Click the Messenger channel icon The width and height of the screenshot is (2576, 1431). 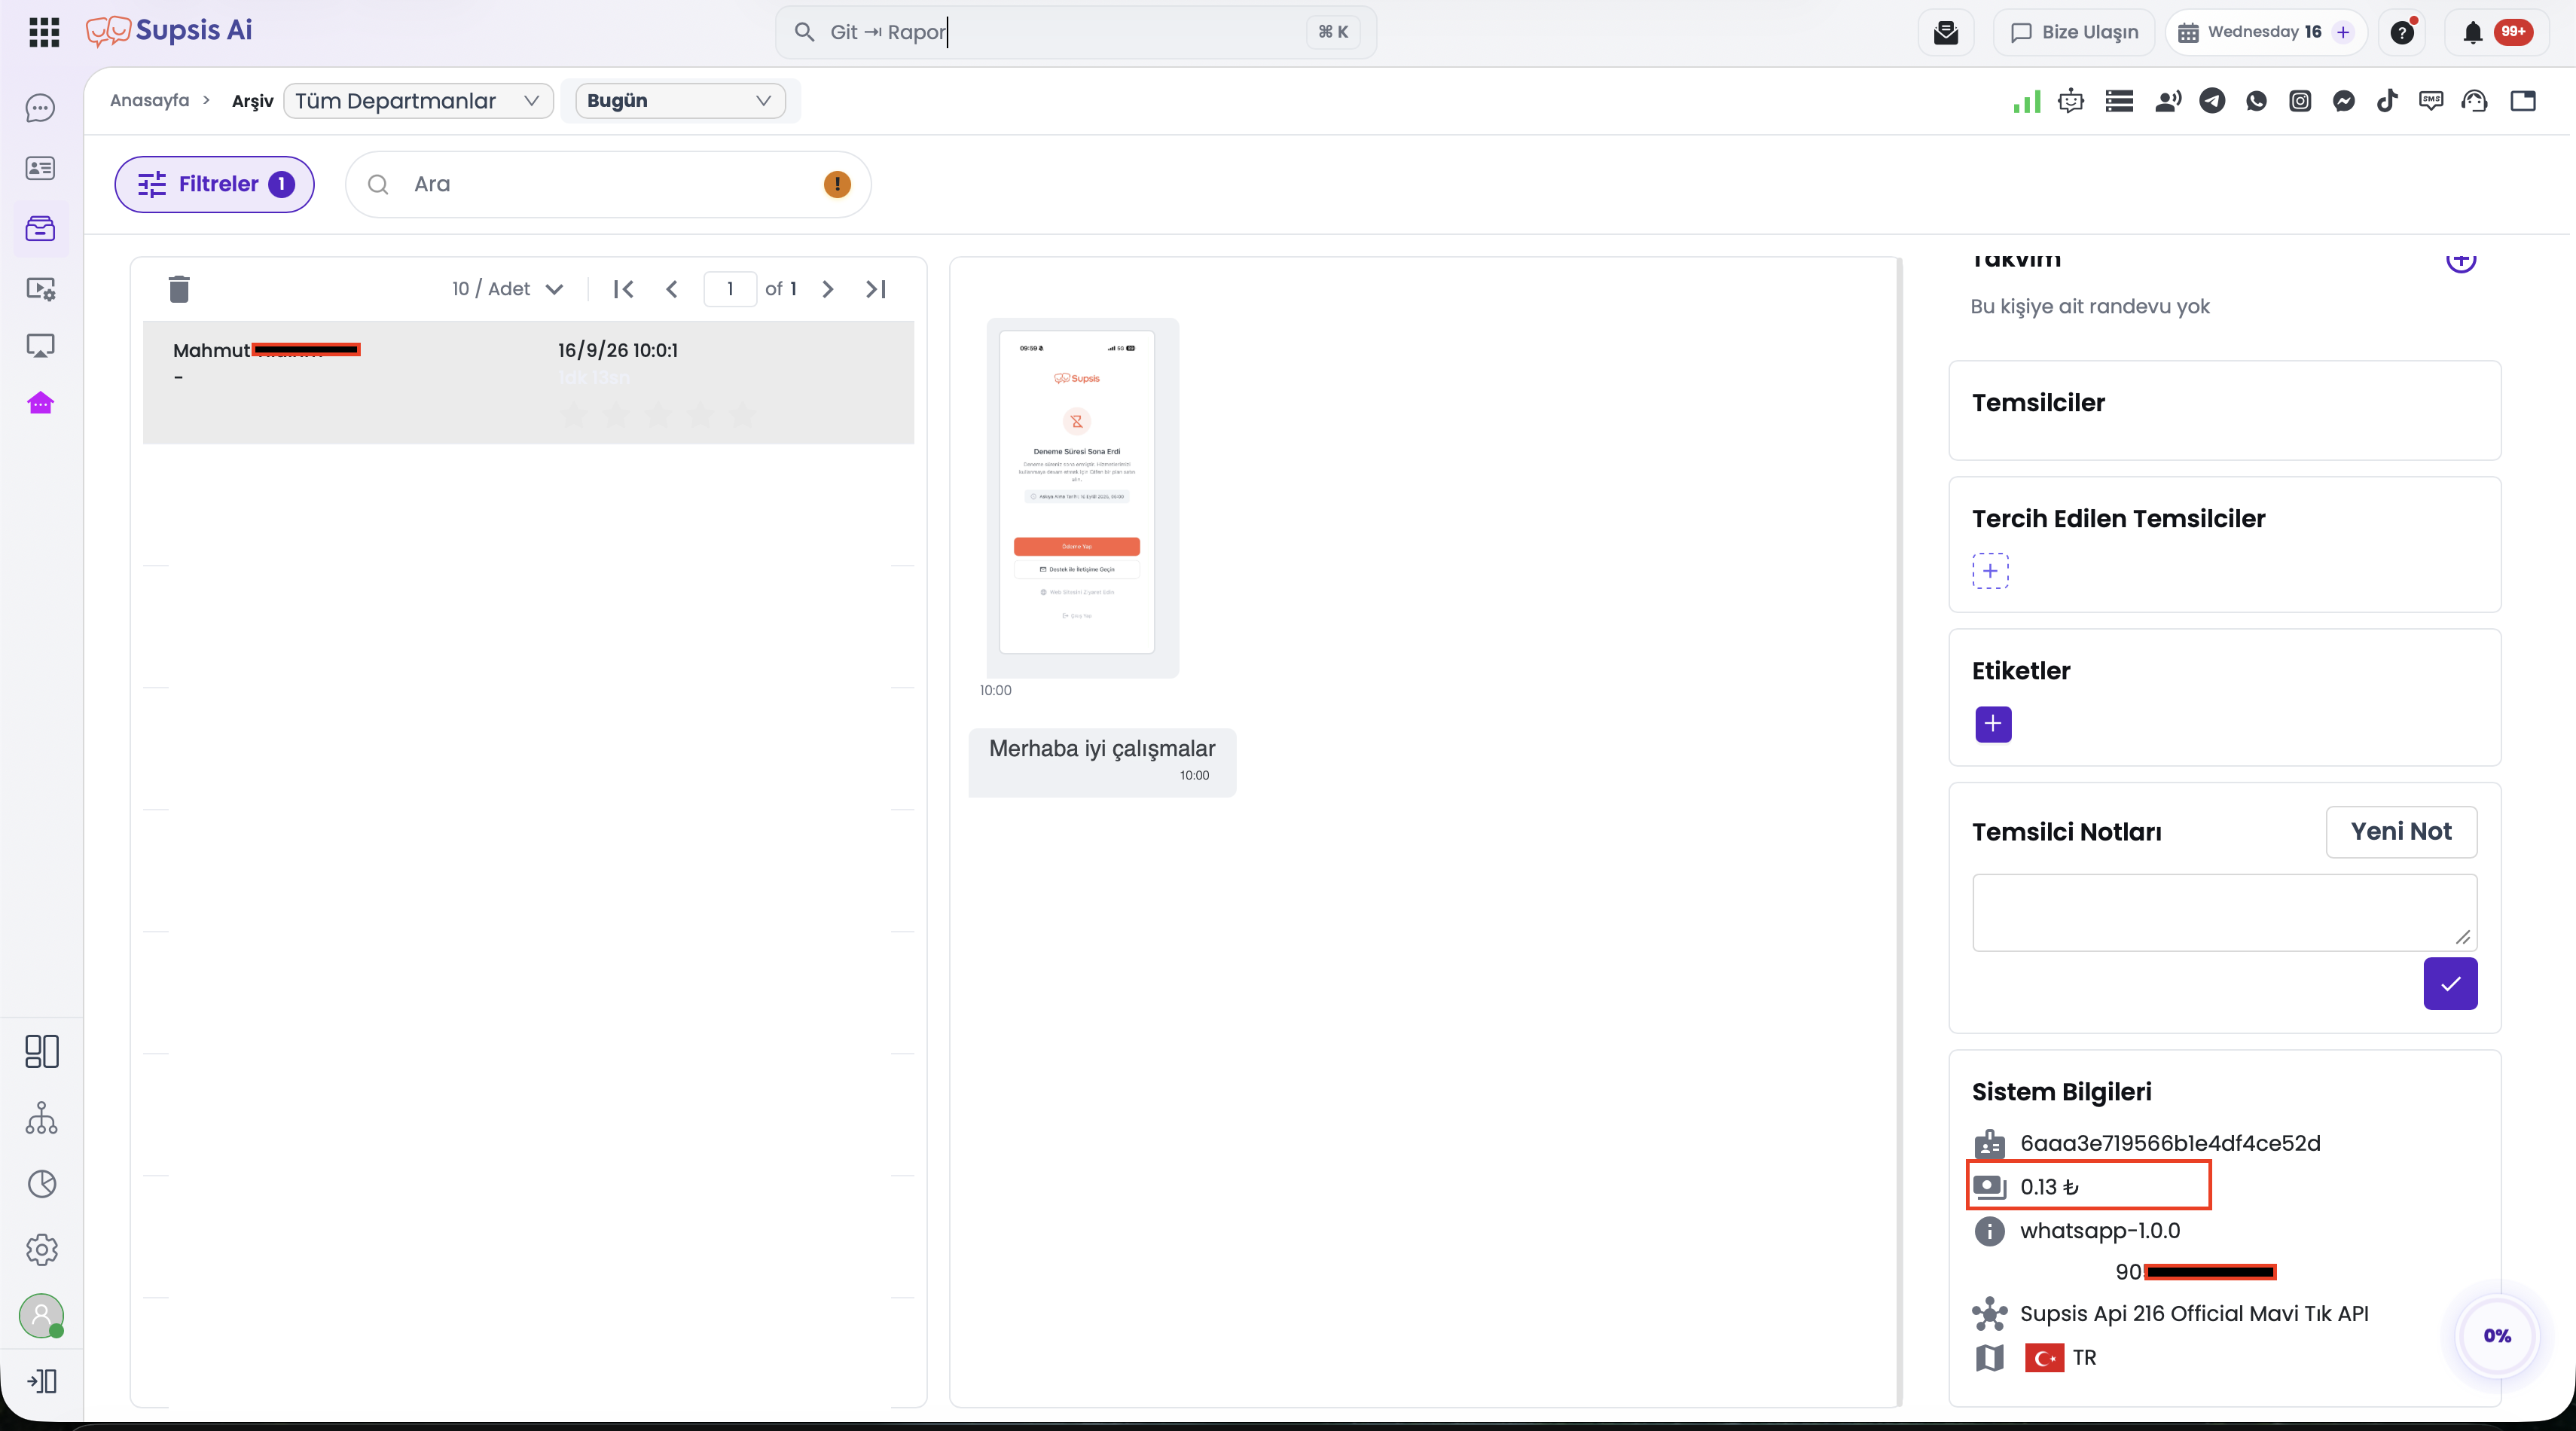tap(2344, 101)
